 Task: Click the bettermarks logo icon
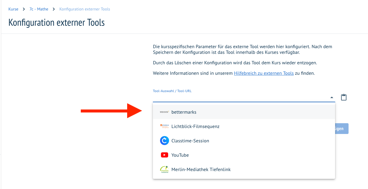[x=165, y=112]
